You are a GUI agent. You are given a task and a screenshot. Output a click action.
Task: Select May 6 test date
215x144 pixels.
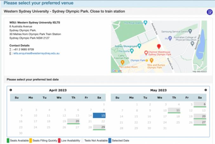click(x=200, y=104)
